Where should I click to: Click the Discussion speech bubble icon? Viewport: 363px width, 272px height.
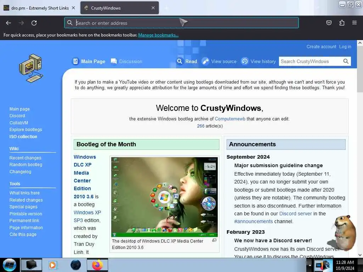pos(114,61)
